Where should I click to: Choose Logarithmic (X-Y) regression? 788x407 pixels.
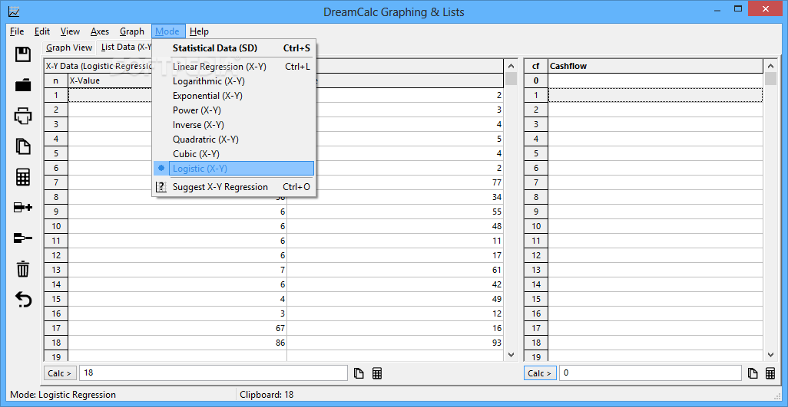click(234, 80)
